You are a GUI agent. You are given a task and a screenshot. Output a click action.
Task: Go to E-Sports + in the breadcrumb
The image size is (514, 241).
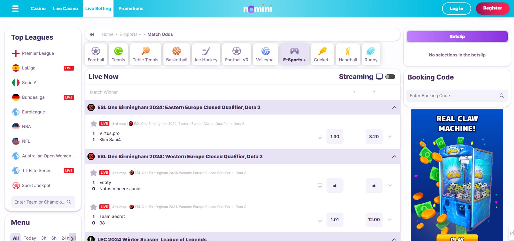click(130, 34)
